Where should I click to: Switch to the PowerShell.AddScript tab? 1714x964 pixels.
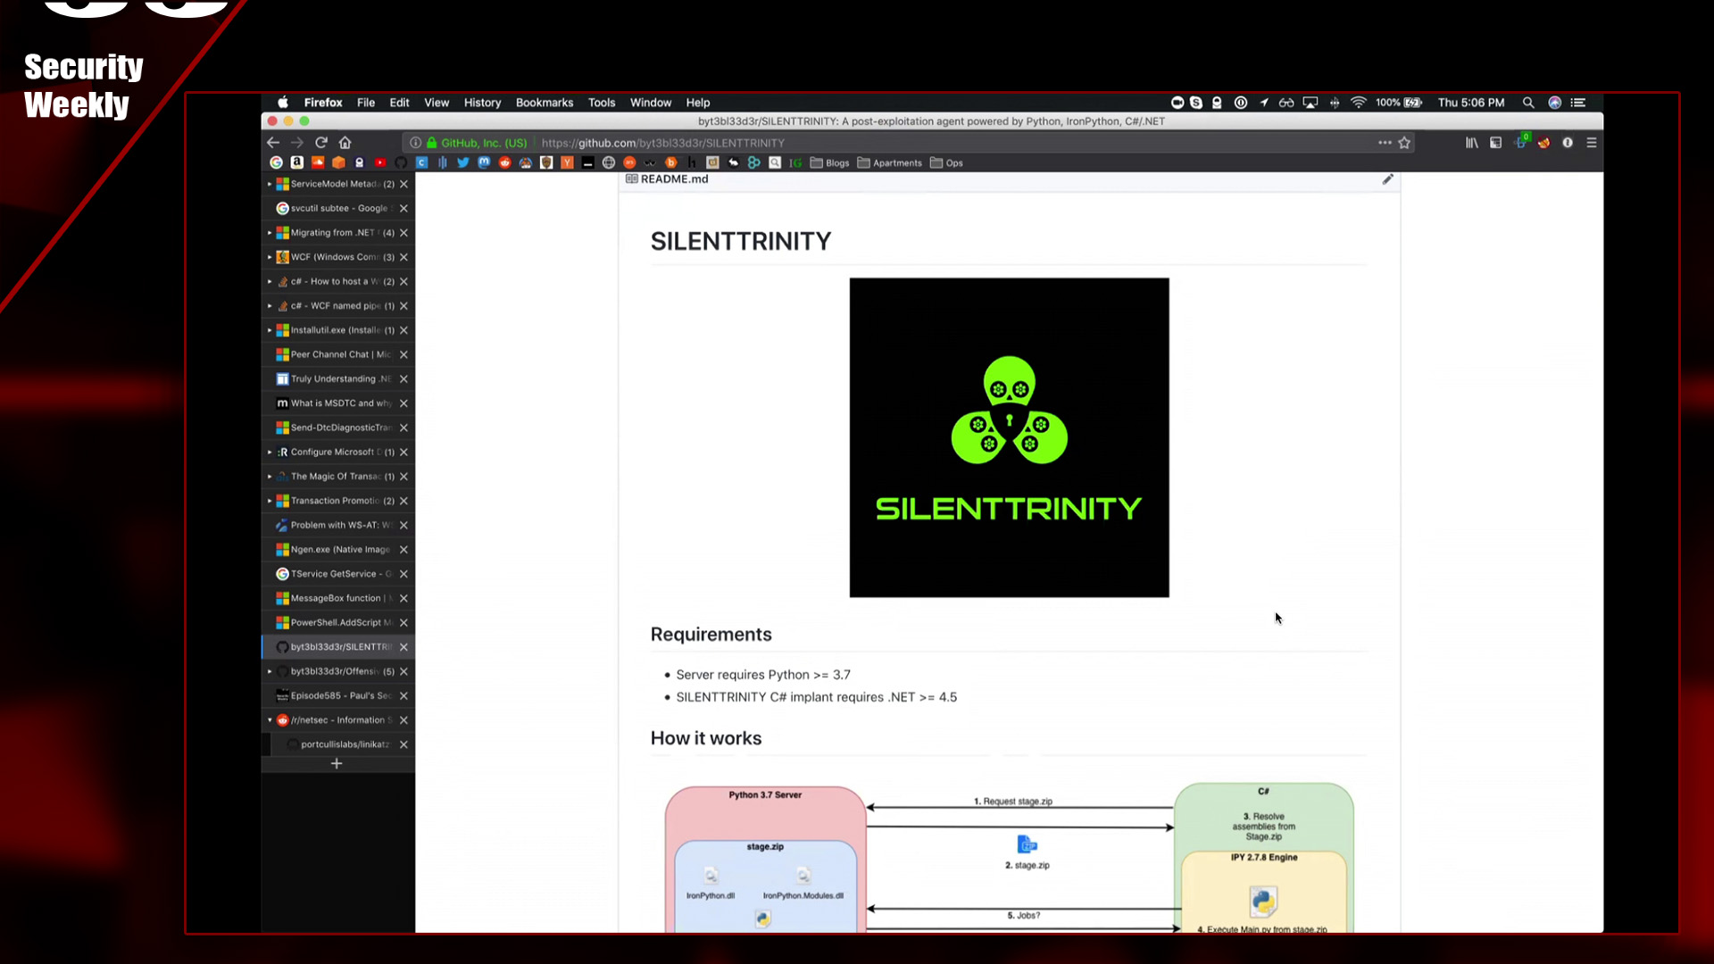(x=338, y=622)
